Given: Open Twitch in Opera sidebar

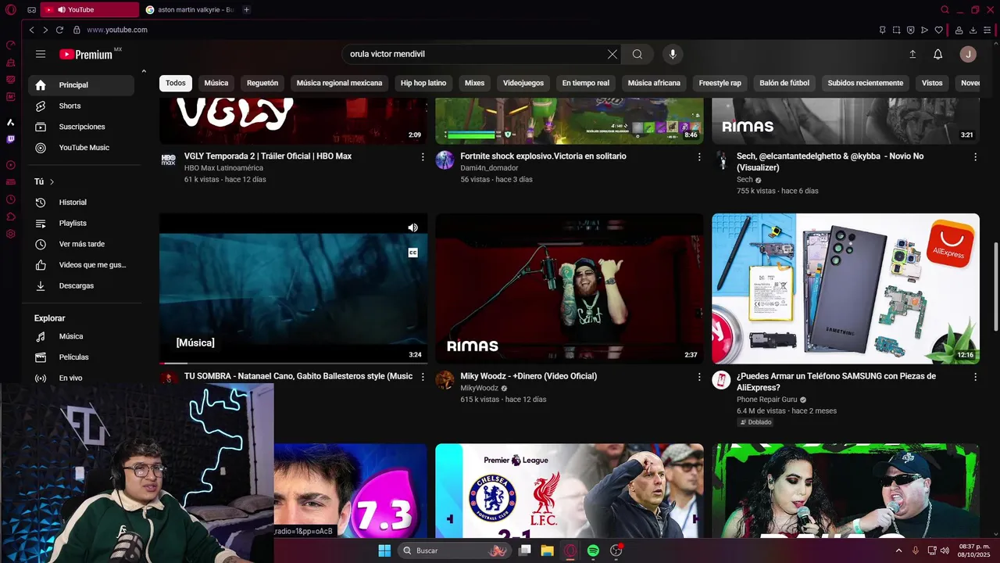Looking at the screenshot, I should 11,139.
